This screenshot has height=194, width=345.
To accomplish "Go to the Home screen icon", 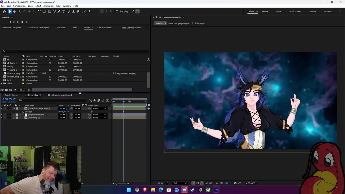I will [4, 11].
